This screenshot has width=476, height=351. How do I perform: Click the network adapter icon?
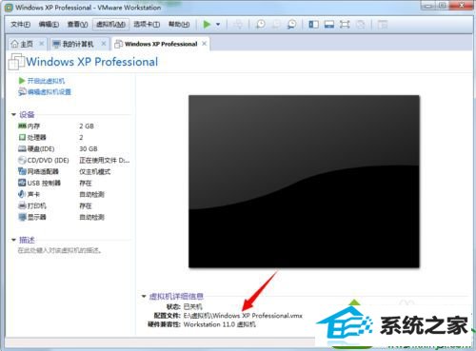point(22,171)
